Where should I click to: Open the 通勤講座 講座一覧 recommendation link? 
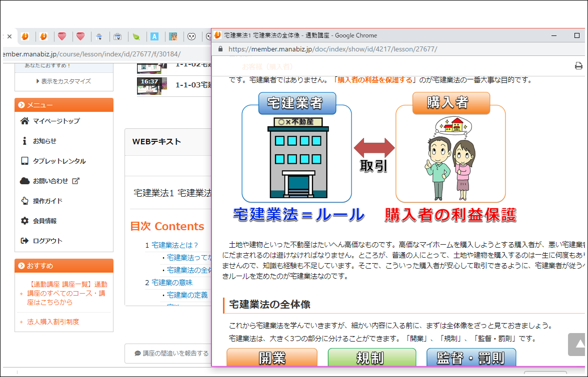coord(67,293)
